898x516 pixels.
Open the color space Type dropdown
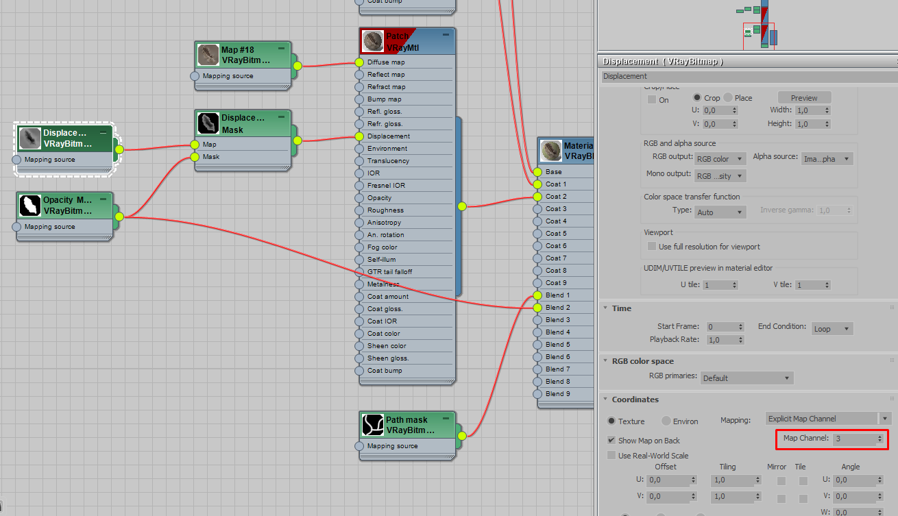click(720, 212)
